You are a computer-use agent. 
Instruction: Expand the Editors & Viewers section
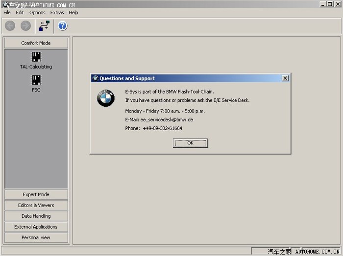coord(36,205)
